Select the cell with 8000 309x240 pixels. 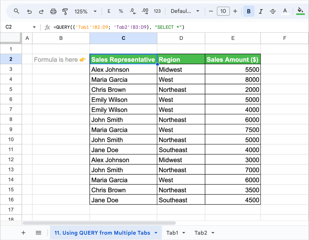(233, 79)
